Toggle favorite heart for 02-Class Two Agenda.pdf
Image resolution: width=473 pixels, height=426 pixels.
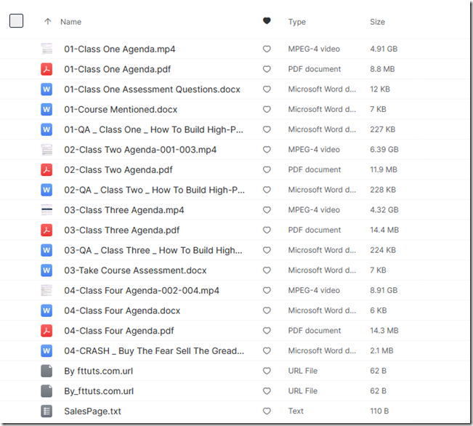(267, 170)
